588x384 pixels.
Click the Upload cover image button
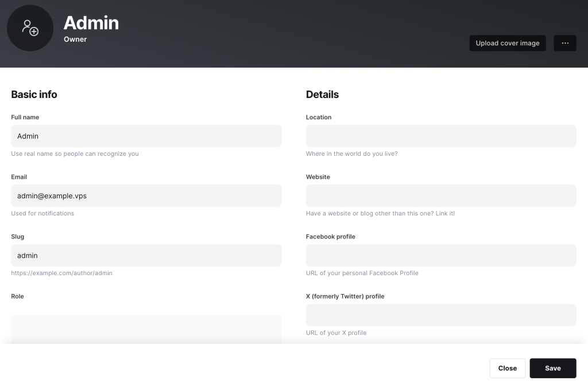point(507,43)
